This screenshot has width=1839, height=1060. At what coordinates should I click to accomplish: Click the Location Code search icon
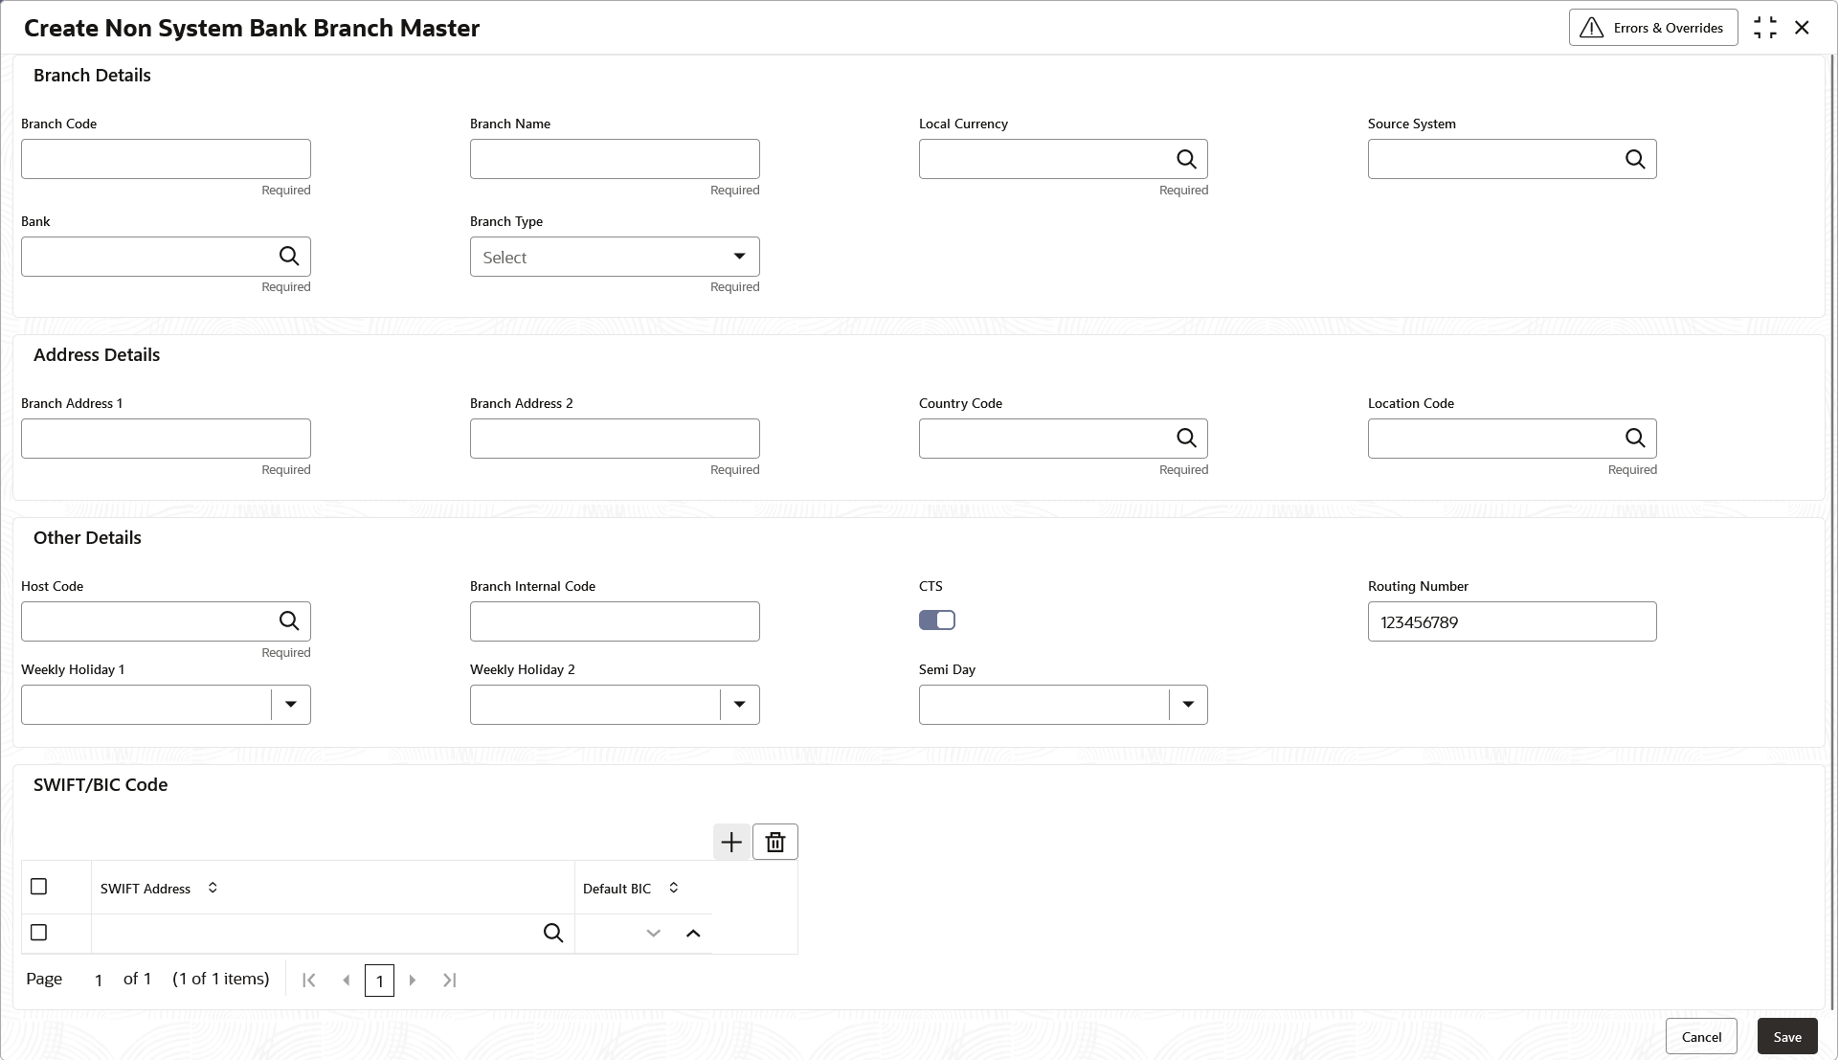pos(1636,438)
